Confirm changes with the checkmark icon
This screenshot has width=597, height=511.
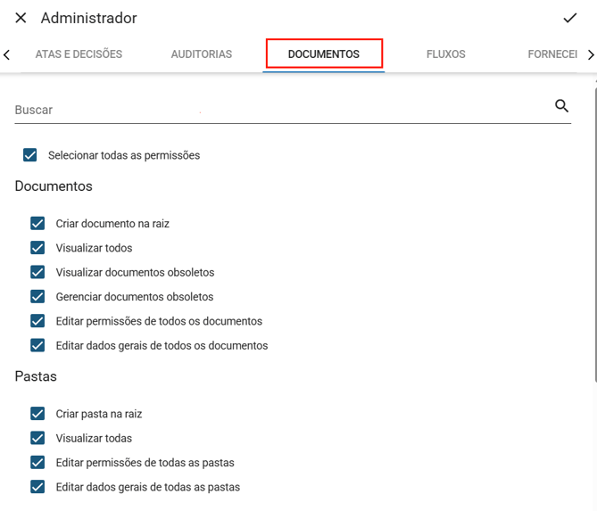pos(569,18)
